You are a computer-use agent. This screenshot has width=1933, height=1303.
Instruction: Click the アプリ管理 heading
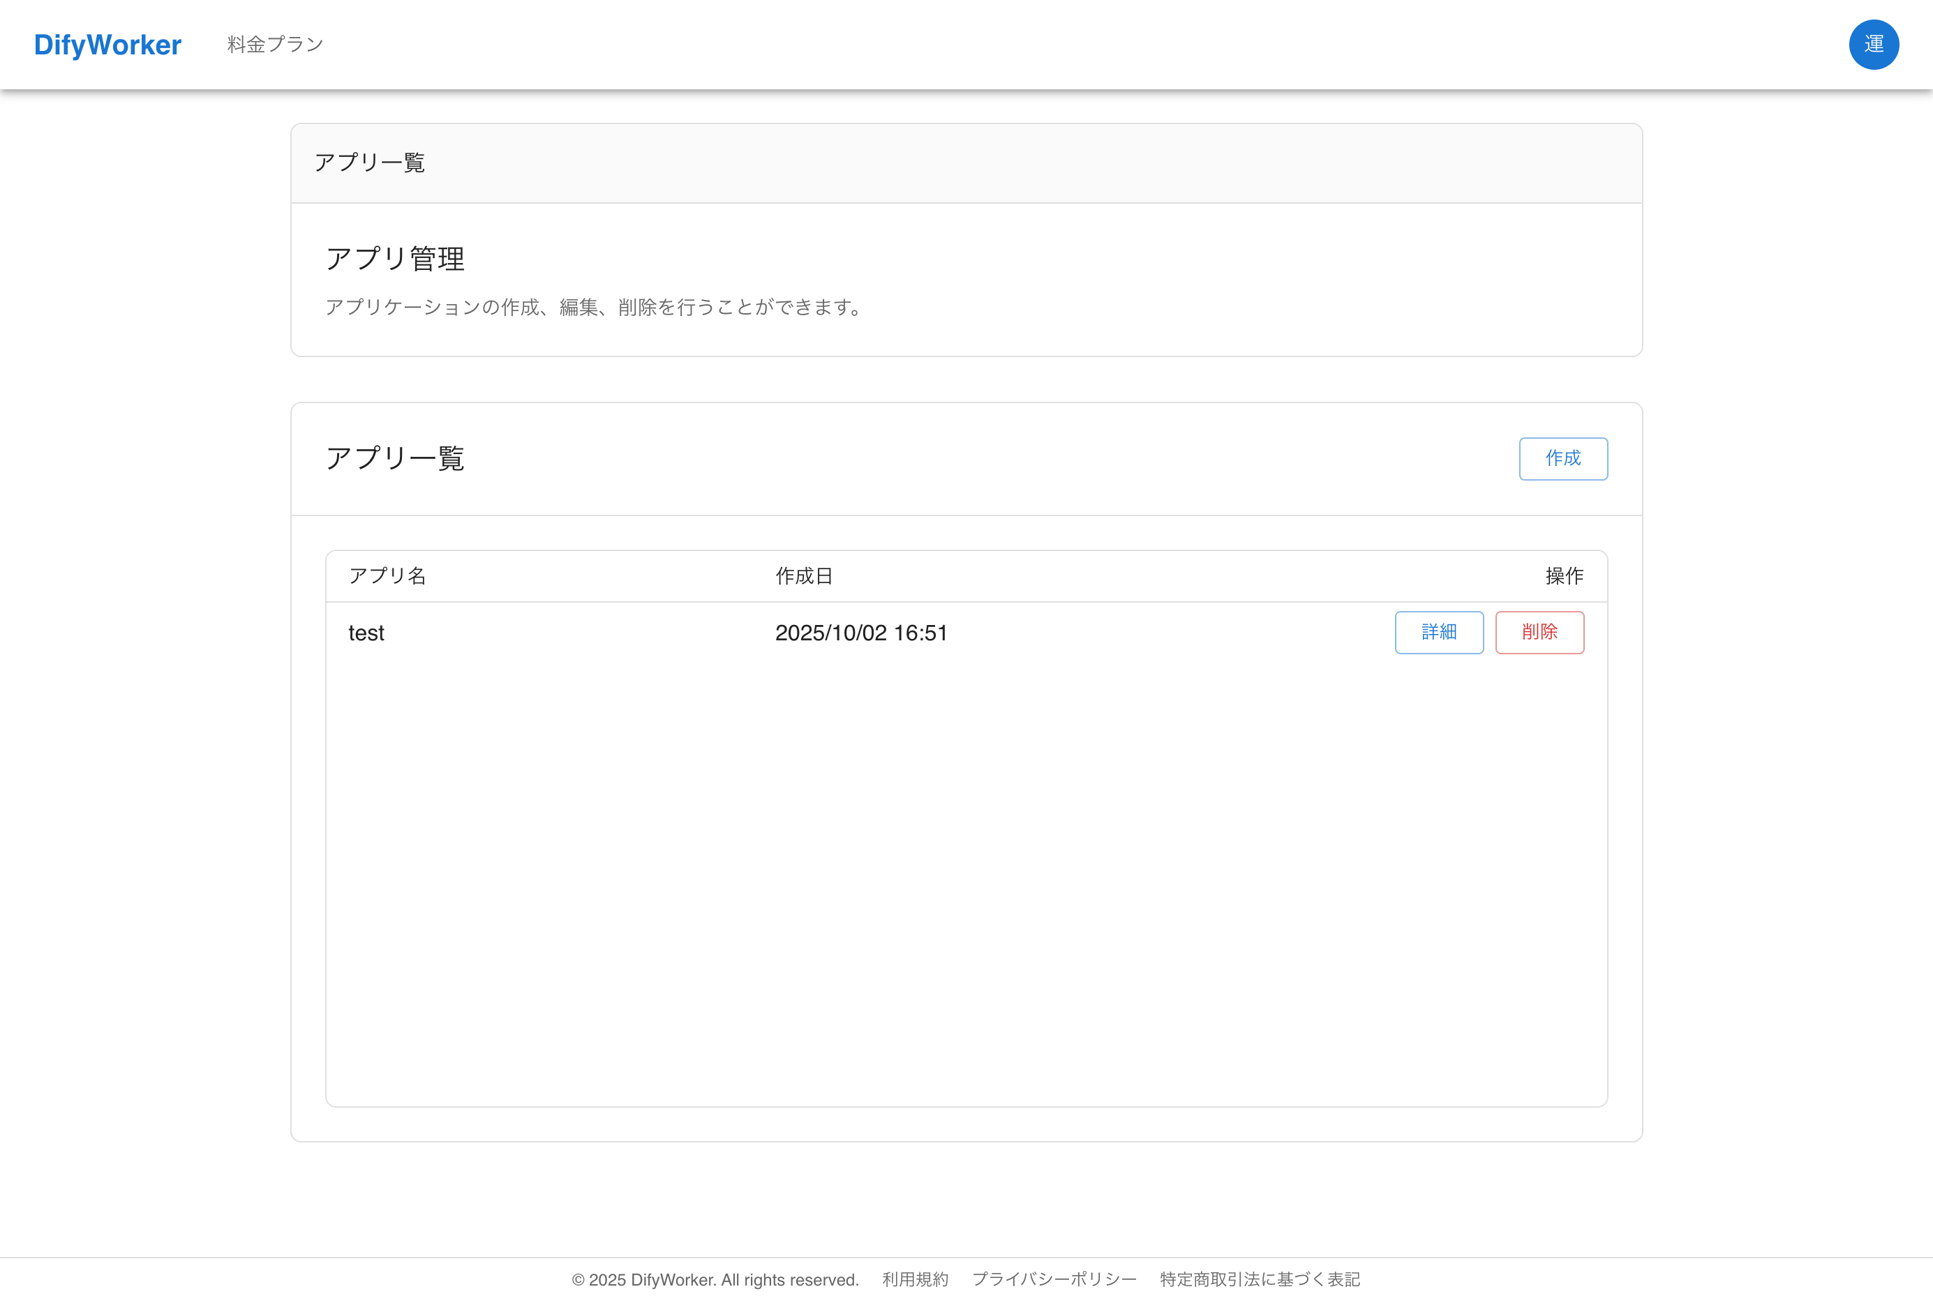[396, 259]
